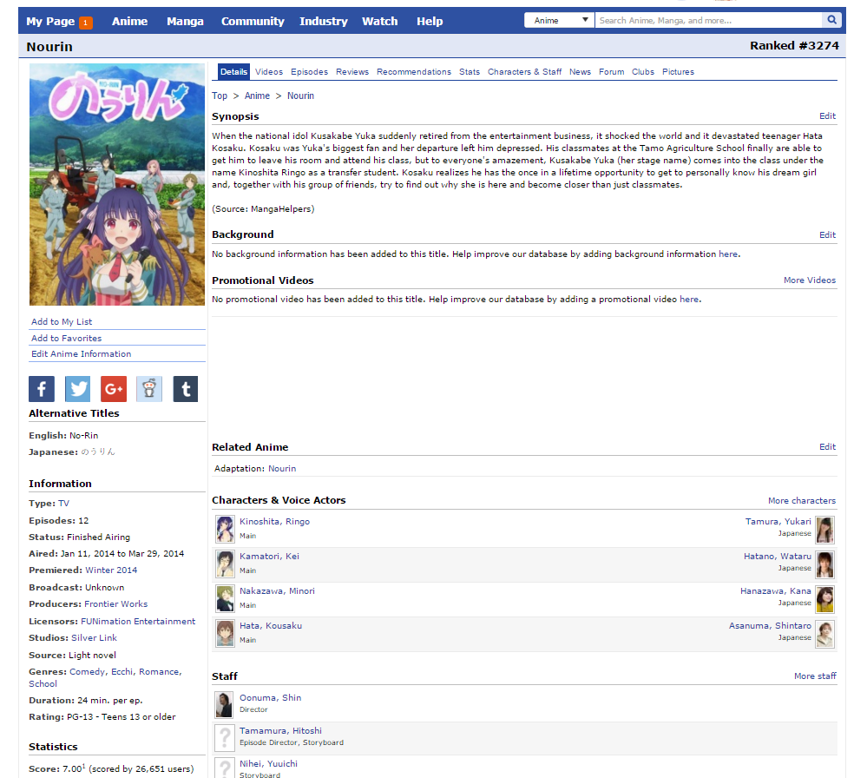Click More staff link
This screenshot has height=778, width=867.
point(815,676)
